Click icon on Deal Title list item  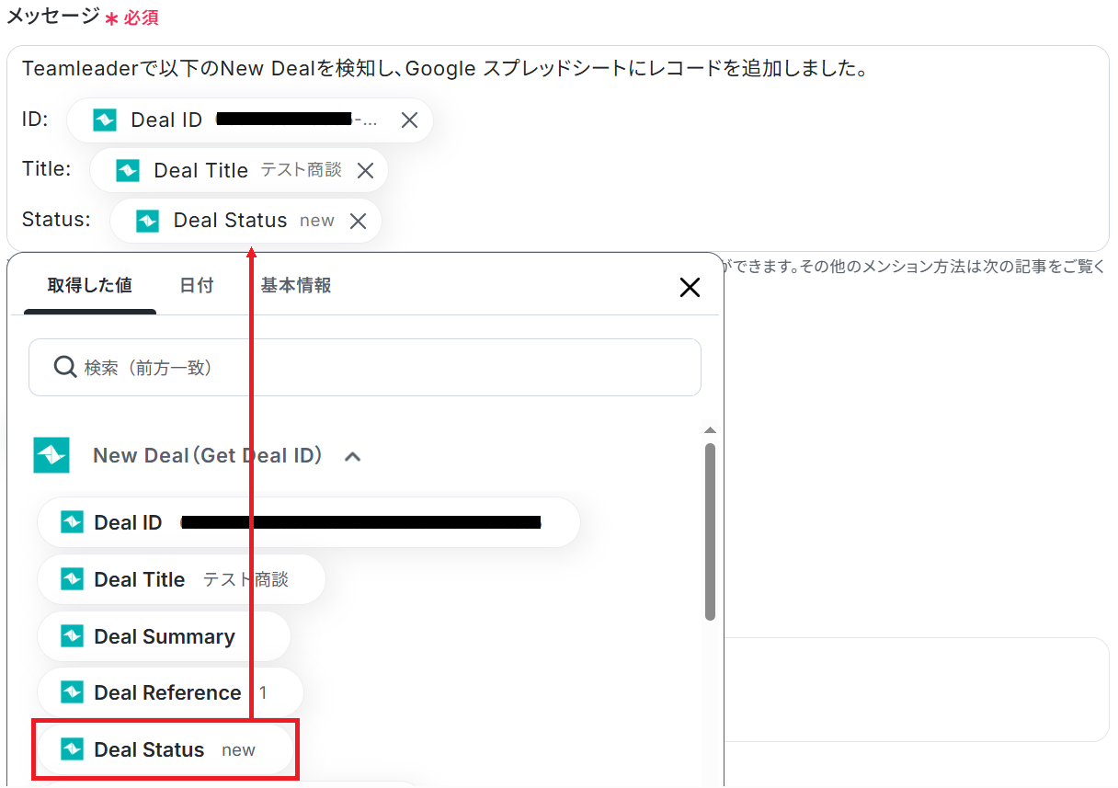click(x=72, y=579)
